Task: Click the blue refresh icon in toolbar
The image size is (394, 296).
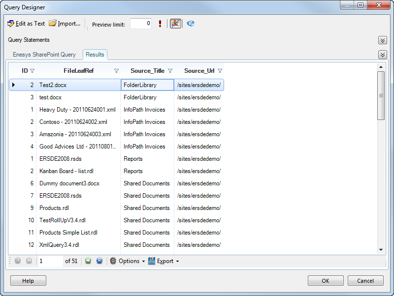Action: 191,24
